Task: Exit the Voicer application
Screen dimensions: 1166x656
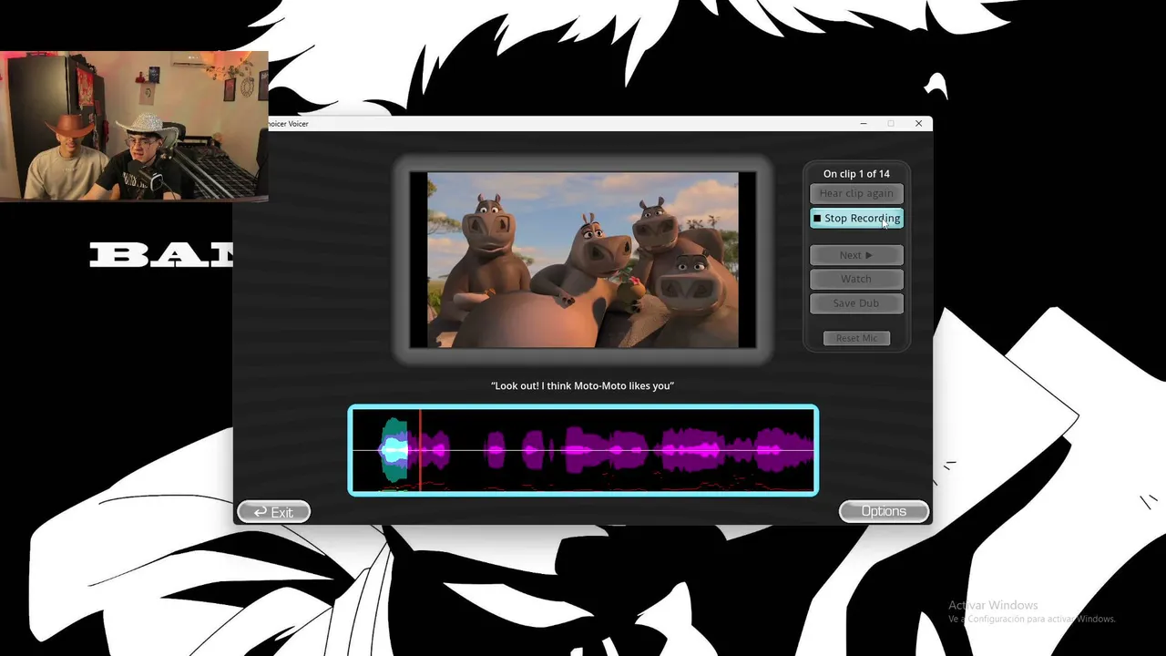Action: [x=274, y=512]
